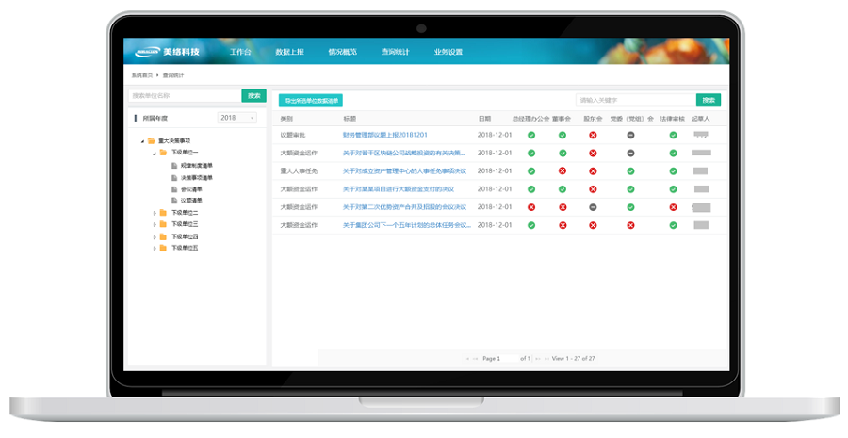
Task: Click the 规章制度清单 document icon
Action: [x=174, y=165]
